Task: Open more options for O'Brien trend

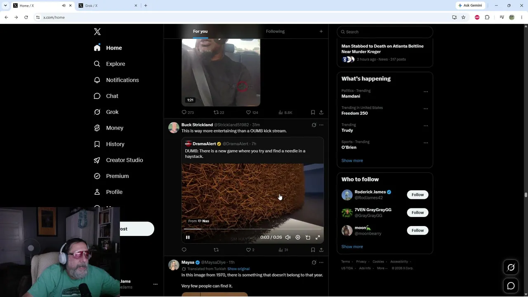Action: (x=426, y=143)
